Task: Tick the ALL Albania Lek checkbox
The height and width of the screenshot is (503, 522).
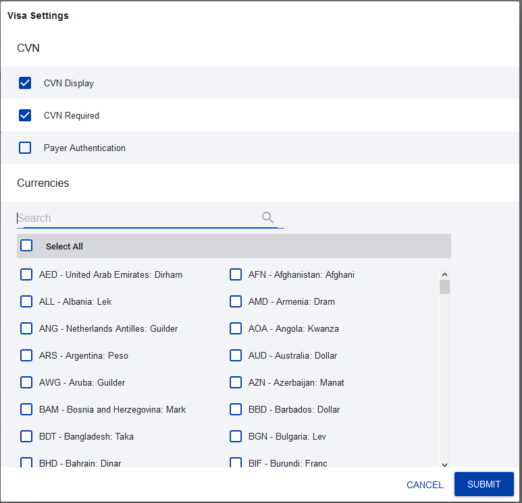Action: pos(26,301)
